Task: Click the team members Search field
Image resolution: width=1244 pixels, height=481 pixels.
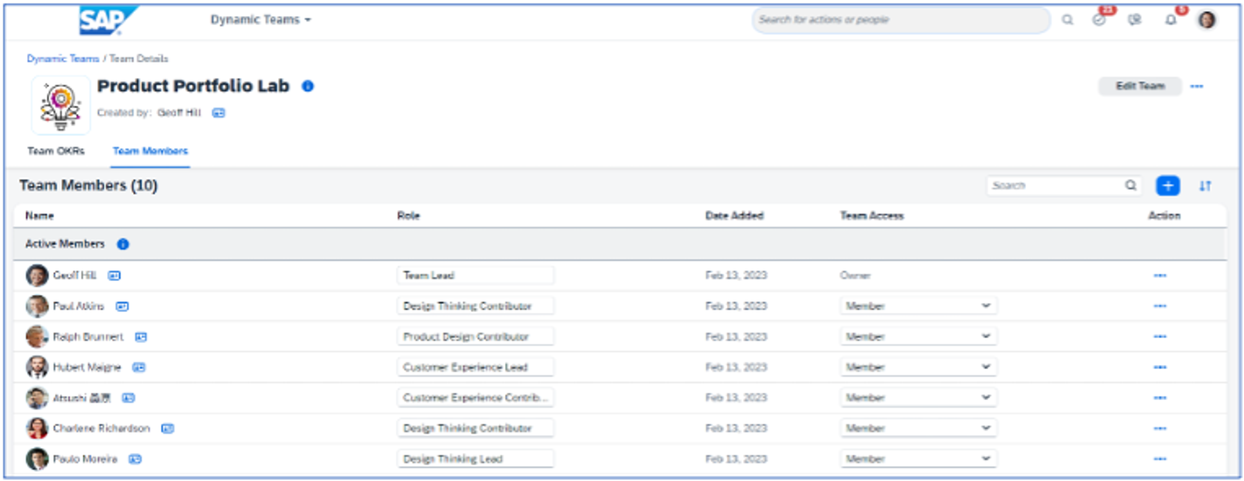Action: point(1064,186)
